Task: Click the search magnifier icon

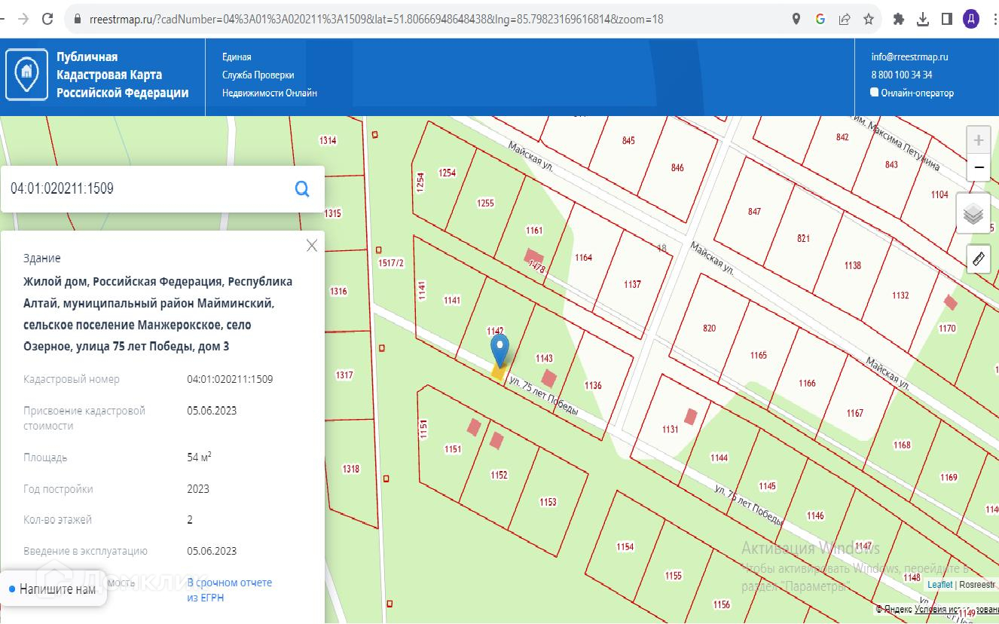Action: 302,188
